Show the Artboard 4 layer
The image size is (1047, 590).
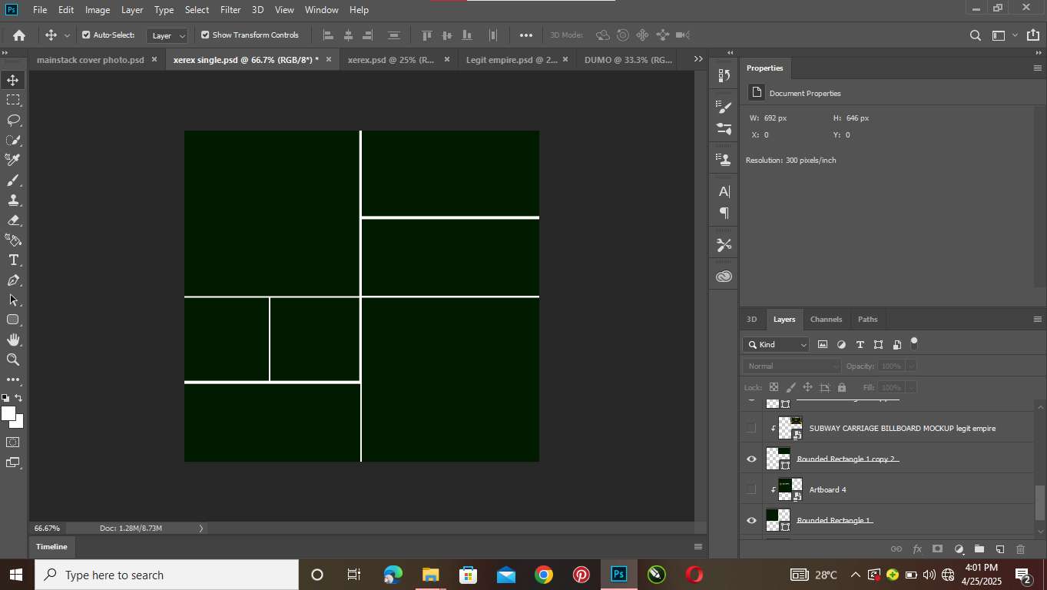coord(751,489)
